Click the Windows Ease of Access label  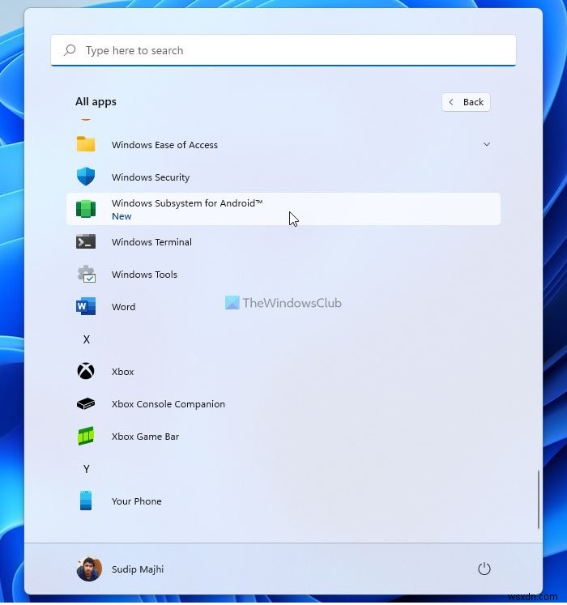pyautogui.click(x=164, y=145)
